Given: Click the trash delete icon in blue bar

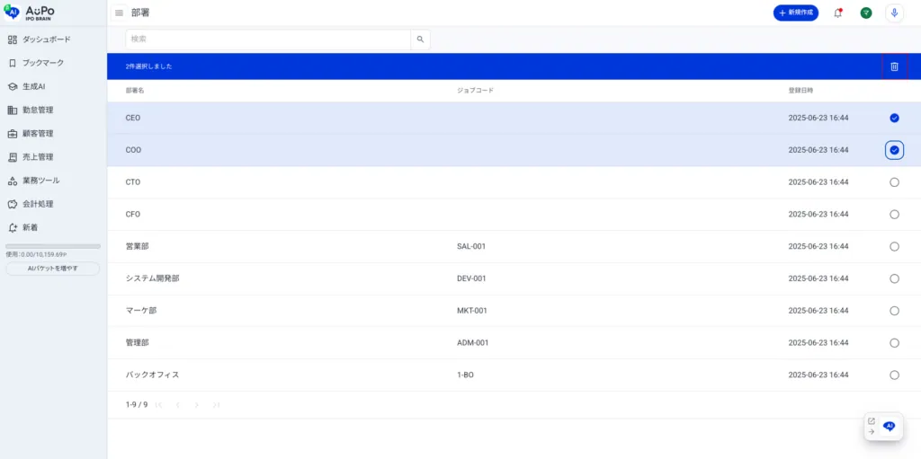Looking at the screenshot, I should coord(895,66).
